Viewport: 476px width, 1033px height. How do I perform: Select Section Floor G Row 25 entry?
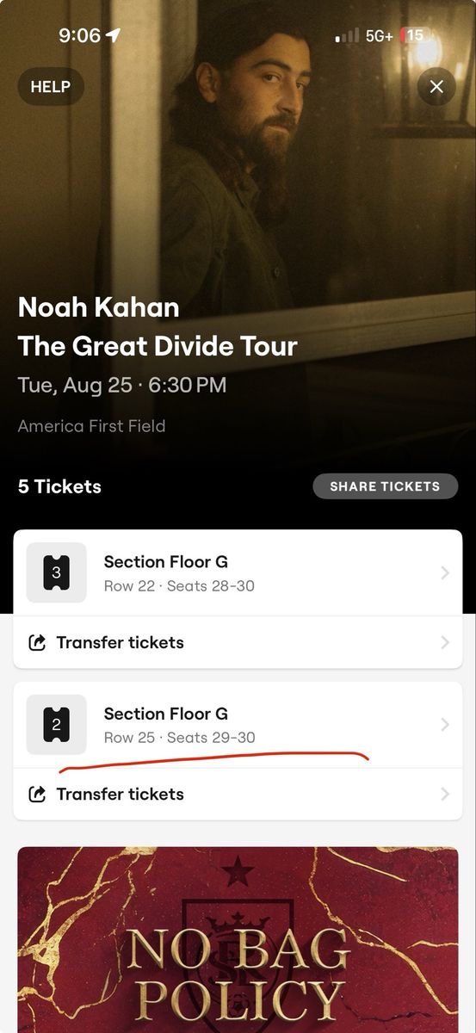pyautogui.click(x=238, y=725)
